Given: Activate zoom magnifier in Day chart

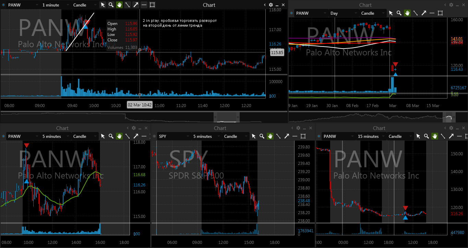Looking at the screenshot, I should click(x=399, y=13).
